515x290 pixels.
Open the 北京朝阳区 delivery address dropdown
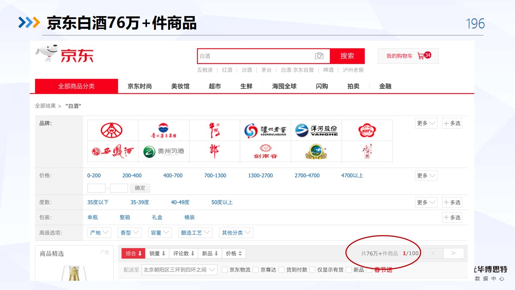tap(180, 270)
